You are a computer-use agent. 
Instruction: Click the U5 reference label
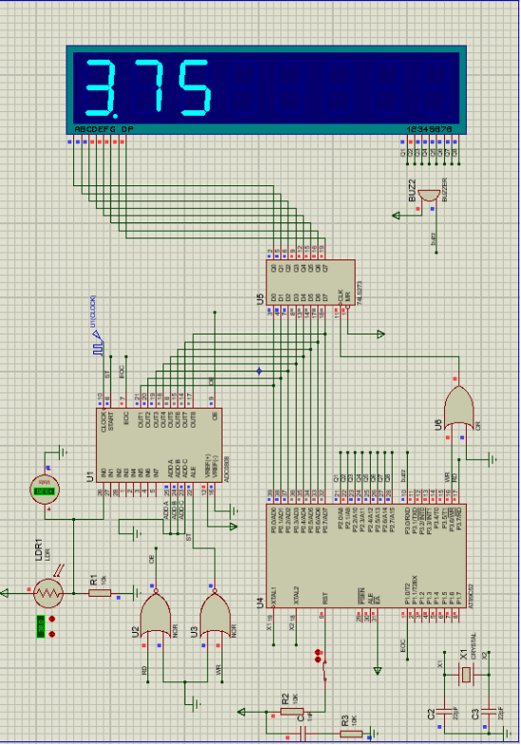click(x=260, y=298)
